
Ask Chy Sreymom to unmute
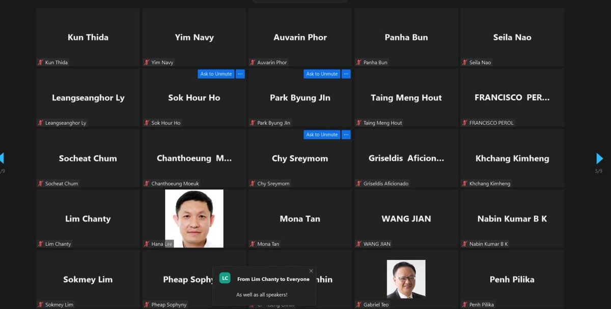tap(322, 135)
